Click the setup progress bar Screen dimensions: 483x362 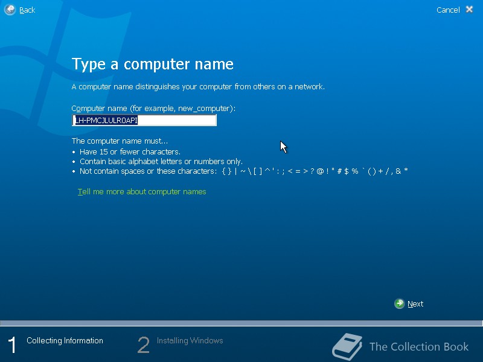(241, 323)
